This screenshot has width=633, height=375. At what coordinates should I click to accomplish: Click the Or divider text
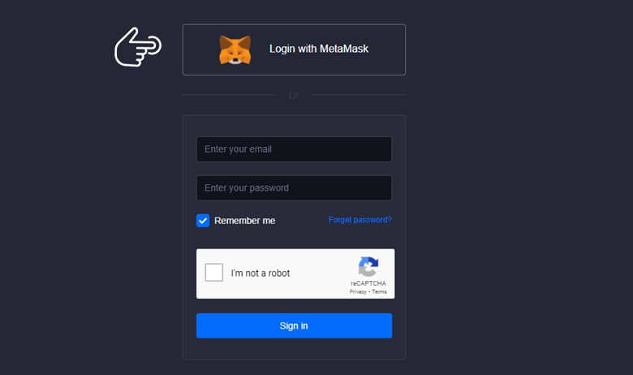[x=294, y=95]
